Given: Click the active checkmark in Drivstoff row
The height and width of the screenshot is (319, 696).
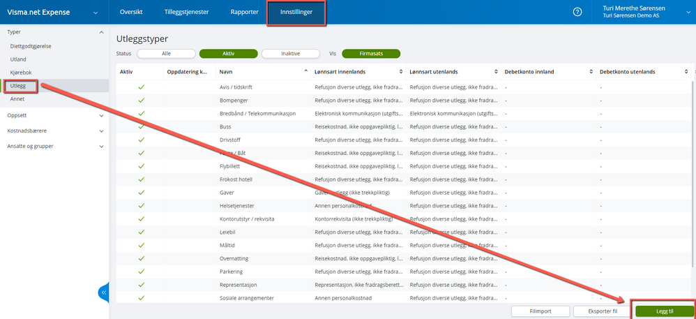Looking at the screenshot, I should [x=142, y=140].
